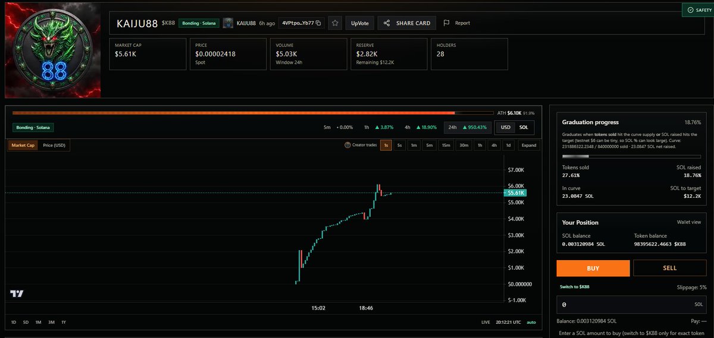Select the Price (USD) chart tab

pyautogui.click(x=54, y=145)
